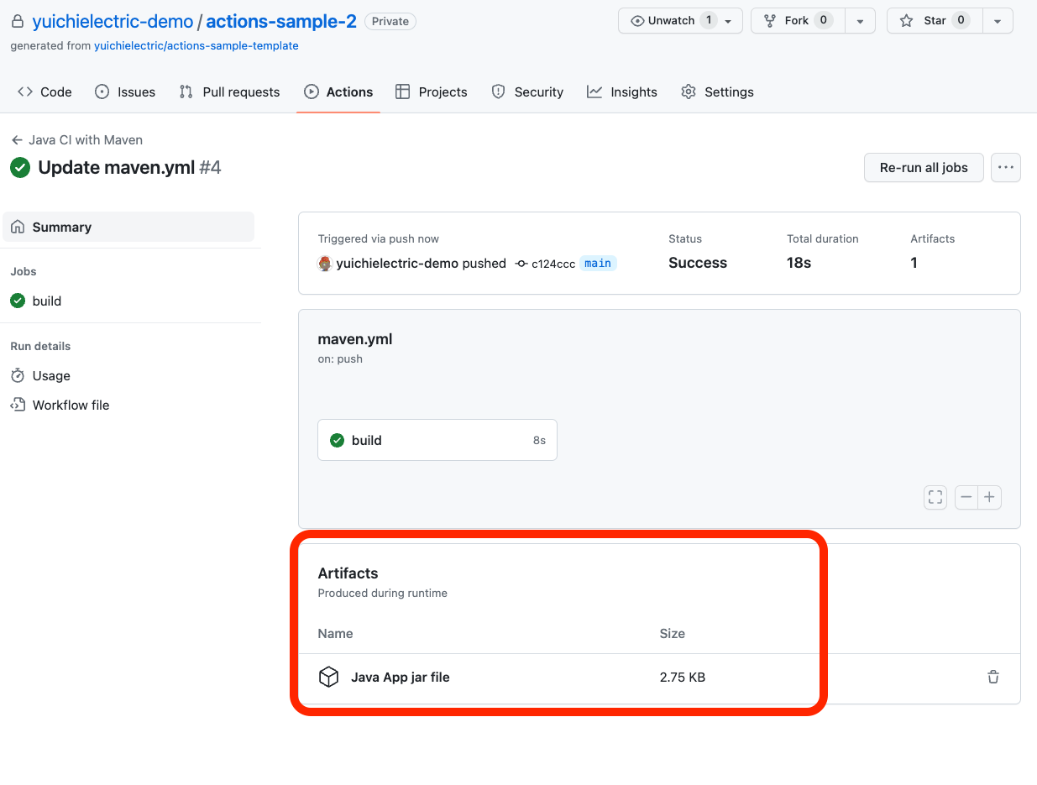Zoom out workflow graph with minus

[966, 497]
